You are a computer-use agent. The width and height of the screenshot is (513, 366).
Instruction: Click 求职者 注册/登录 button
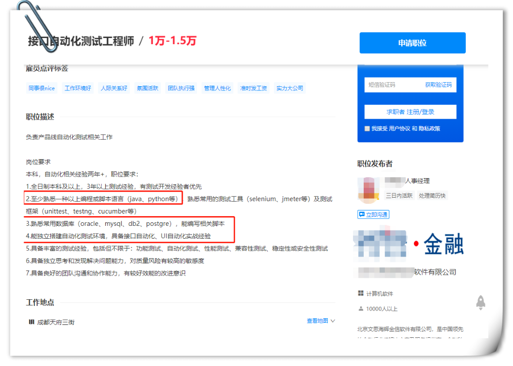pyautogui.click(x=410, y=112)
